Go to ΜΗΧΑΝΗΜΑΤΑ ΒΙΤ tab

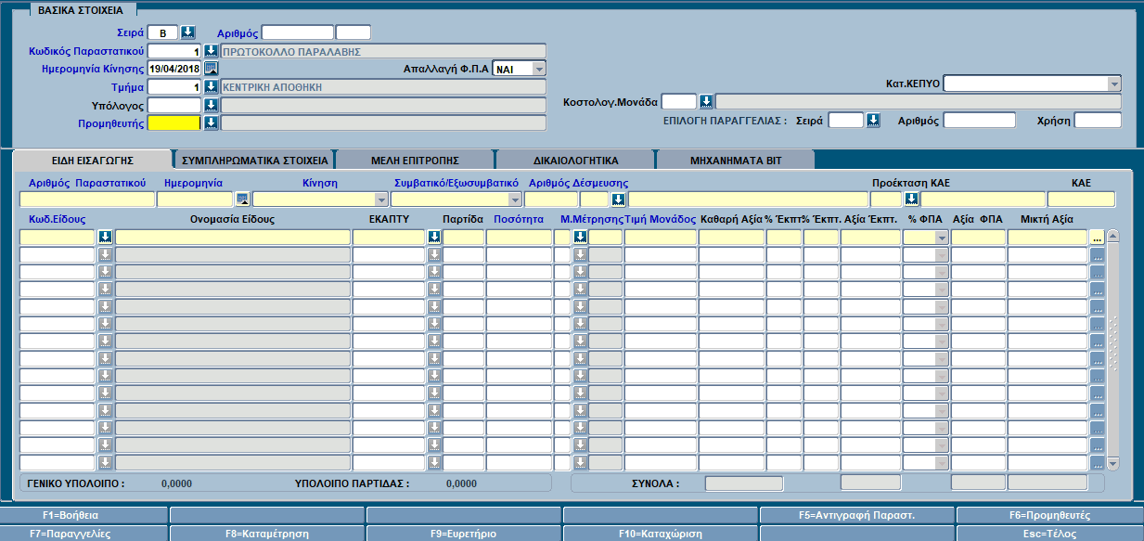pyautogui.click(x=736, y=160)
